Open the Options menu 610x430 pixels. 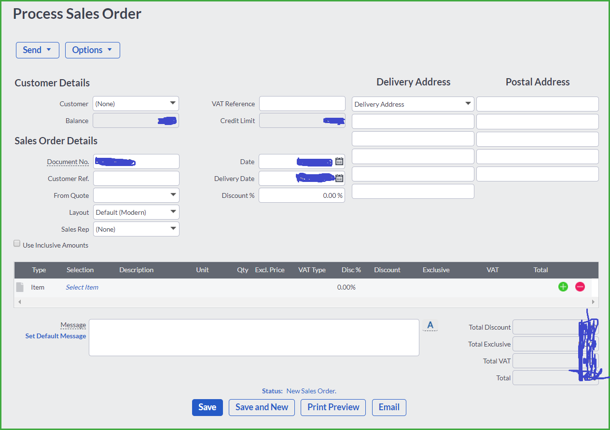[x=92, y=50]
